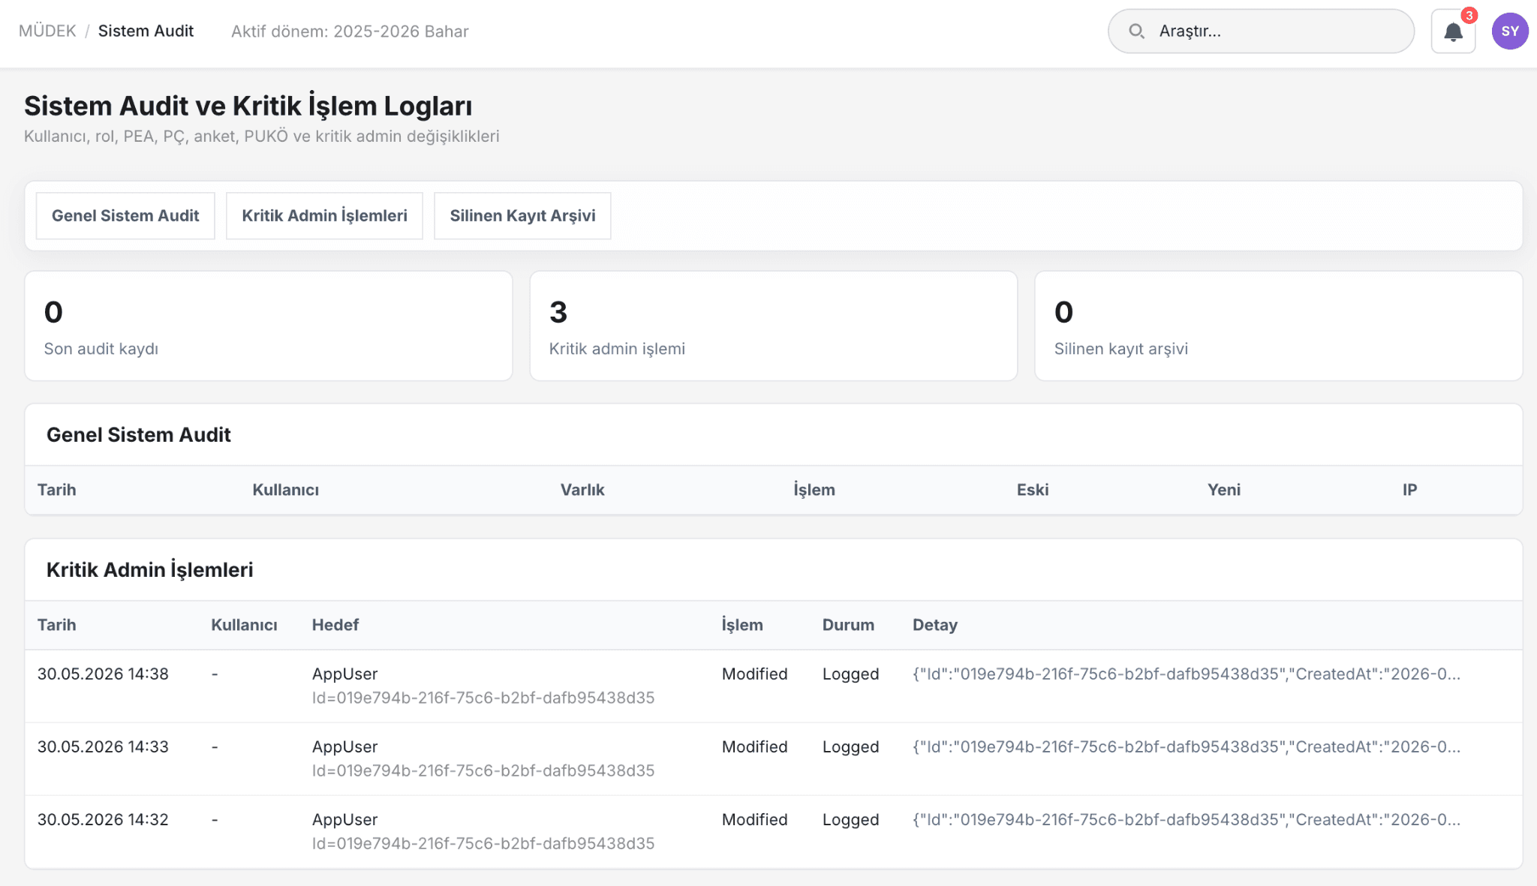Click the Sistem Audit breadcrumb
Image resolution: width=1537 pixels, height=886 pixels.
tap(146, 31)
